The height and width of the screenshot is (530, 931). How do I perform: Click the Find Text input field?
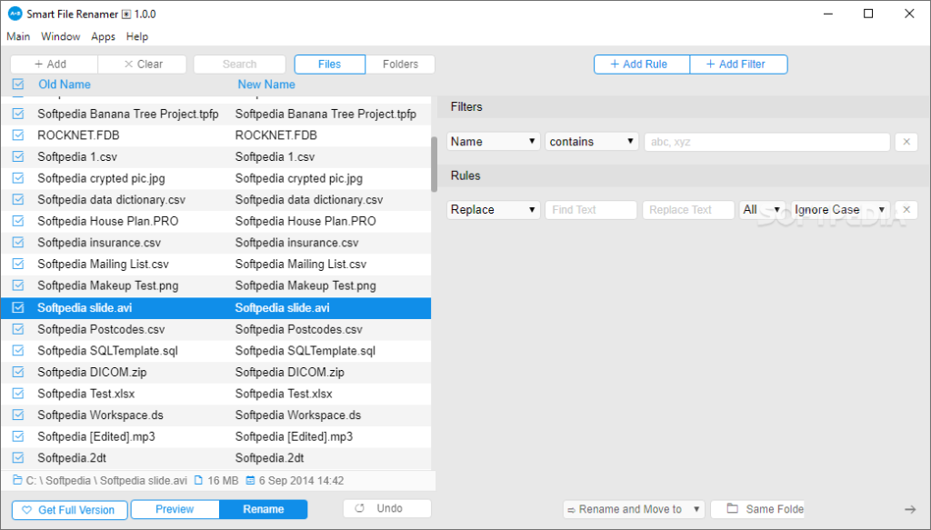(591, 210)
